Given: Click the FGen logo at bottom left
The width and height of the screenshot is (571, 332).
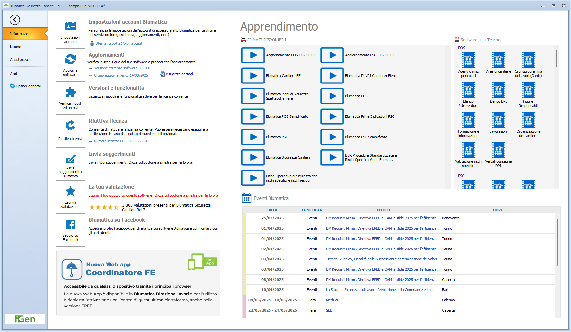Looking at the screenshot, I should [x=25, y=319].
